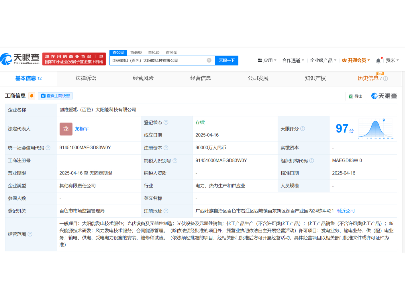This screenshot has width=406, height=300.
Task: Open the 费米 user menu
Action: coord(392,60)
